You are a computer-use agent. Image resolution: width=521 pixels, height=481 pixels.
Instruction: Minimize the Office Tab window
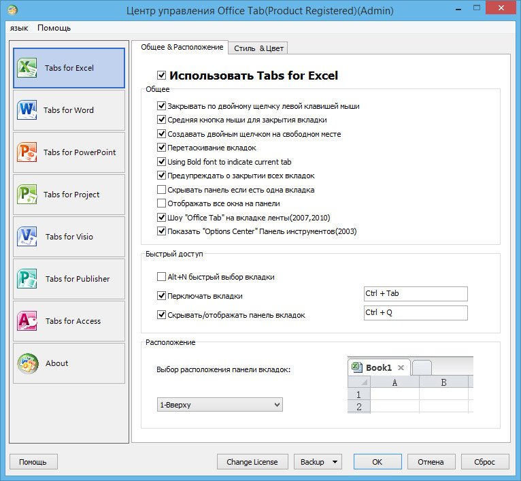coord(458,9)
